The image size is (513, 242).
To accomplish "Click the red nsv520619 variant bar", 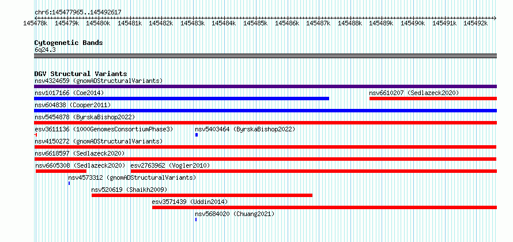I will 202,195.
